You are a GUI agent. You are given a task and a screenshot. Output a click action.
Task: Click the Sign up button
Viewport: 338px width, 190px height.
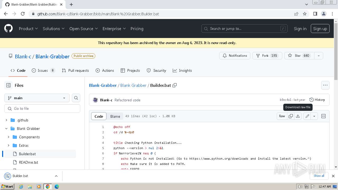click(x=320, y=28)
